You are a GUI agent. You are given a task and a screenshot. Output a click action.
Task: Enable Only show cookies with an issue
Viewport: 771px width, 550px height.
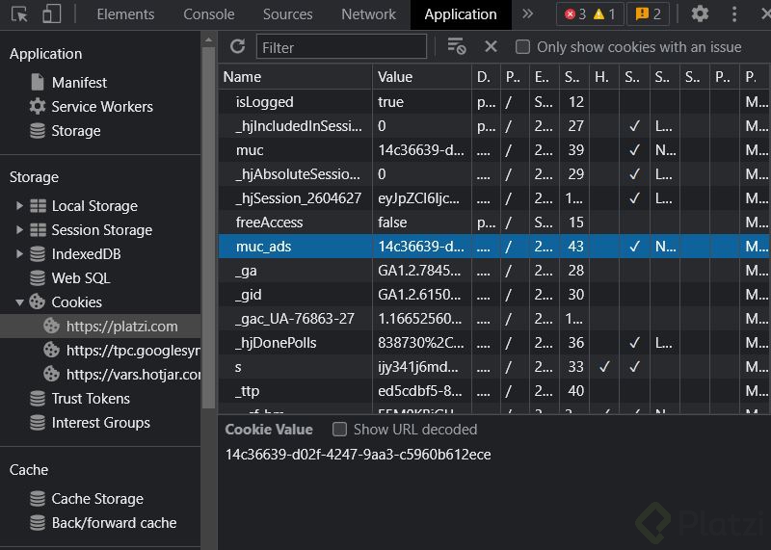(x=523, y=46)
